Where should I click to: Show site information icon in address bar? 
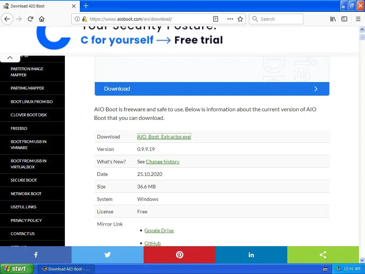pos(77,19)
